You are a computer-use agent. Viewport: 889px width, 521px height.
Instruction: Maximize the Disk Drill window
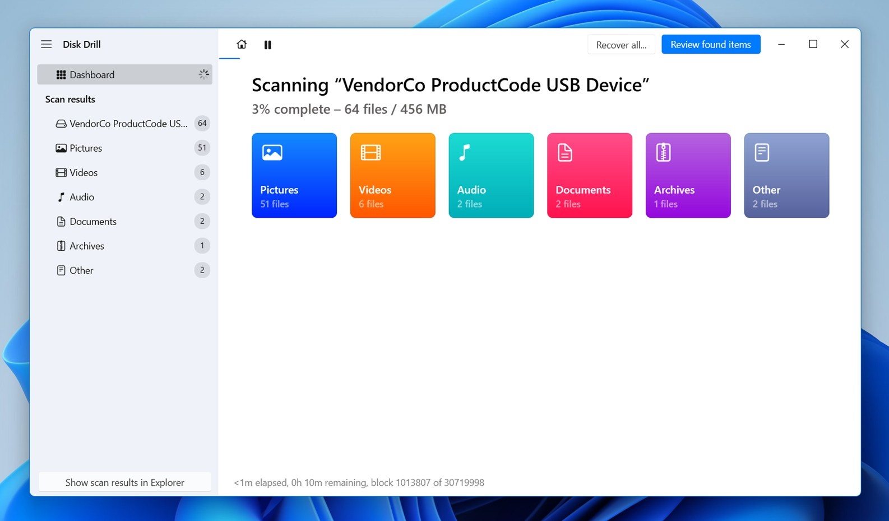tap(813, 44)
